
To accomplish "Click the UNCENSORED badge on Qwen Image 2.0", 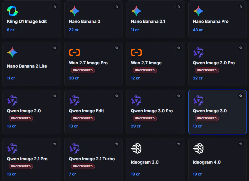I will 21,118.
